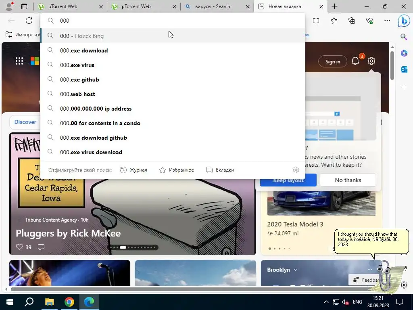Image resolution: width=413 pixels, height=310 pixels.
Task: Choose the 000.exe virus download suggestion
Action: [x=173, y=152]
